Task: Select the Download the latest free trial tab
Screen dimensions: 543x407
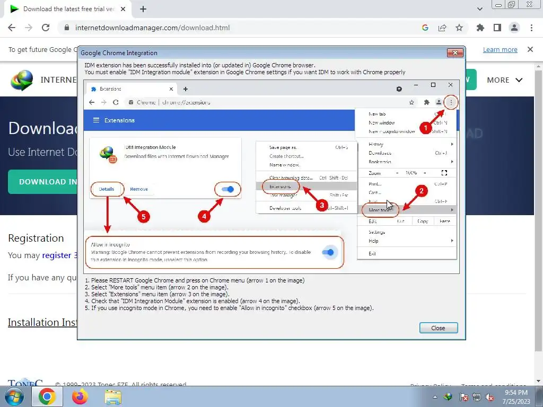Action: tap(67, 9)
